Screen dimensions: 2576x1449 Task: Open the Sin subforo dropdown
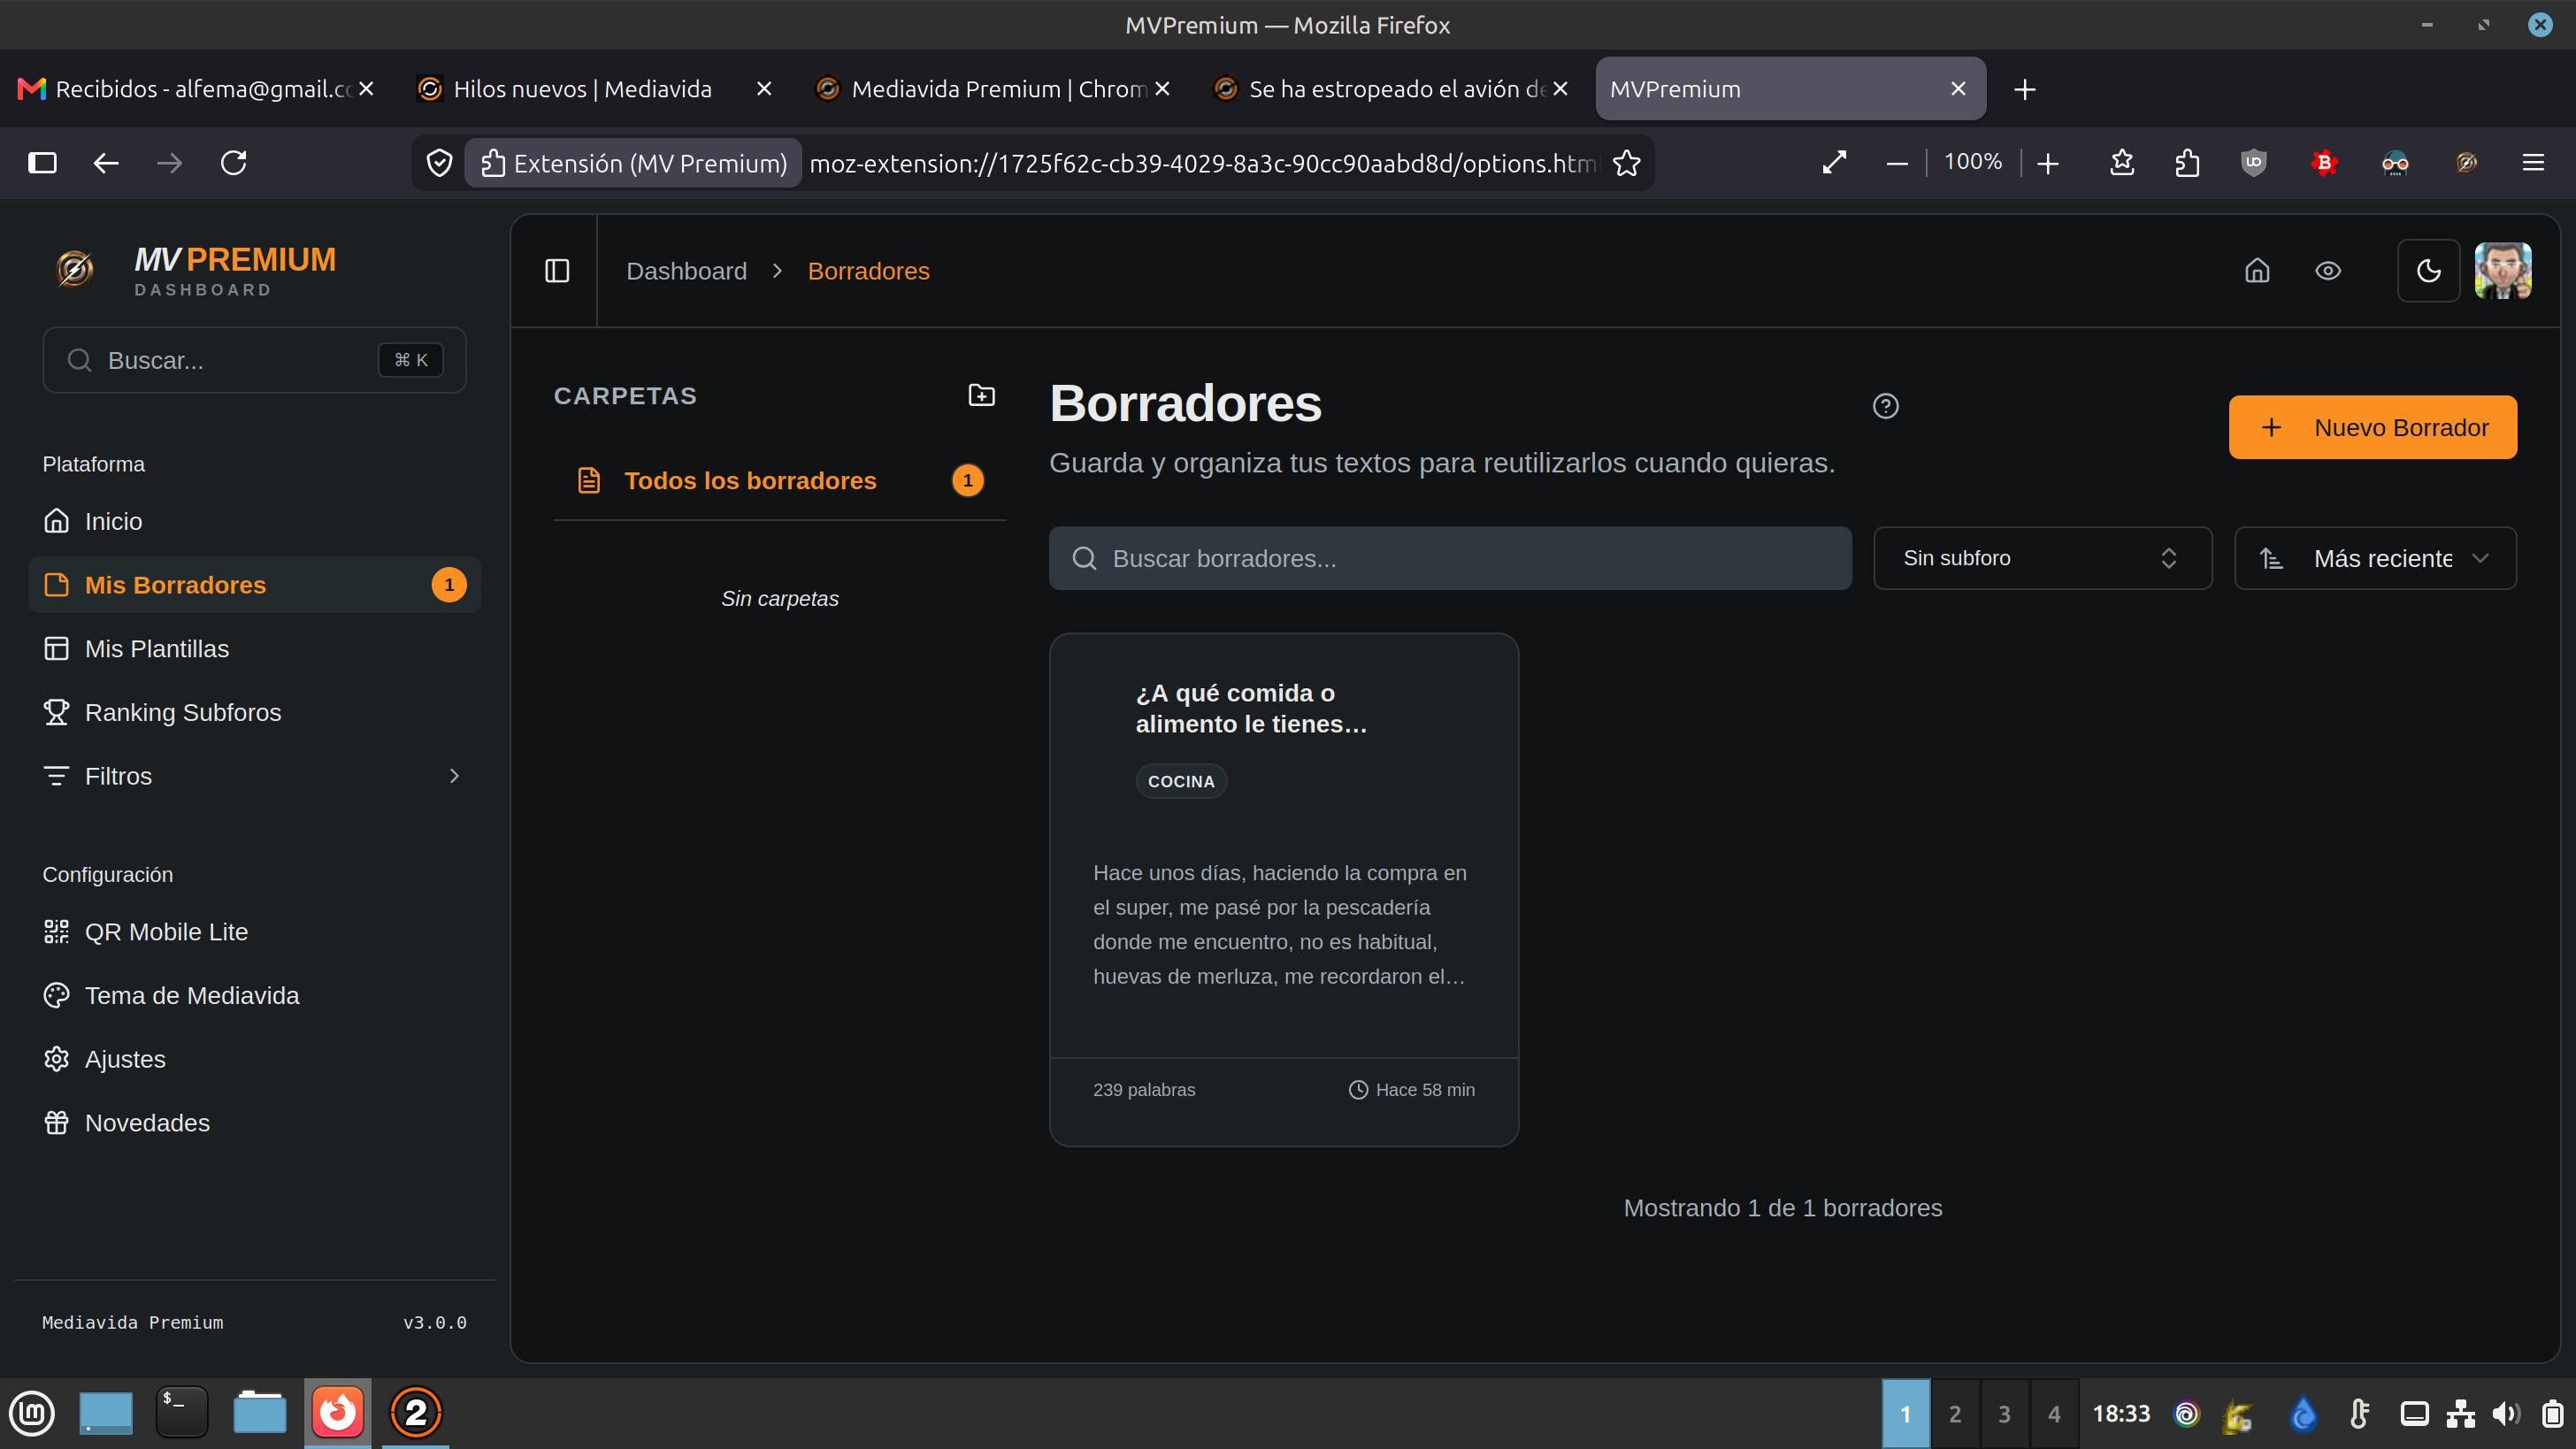[x=2042, y=558]
